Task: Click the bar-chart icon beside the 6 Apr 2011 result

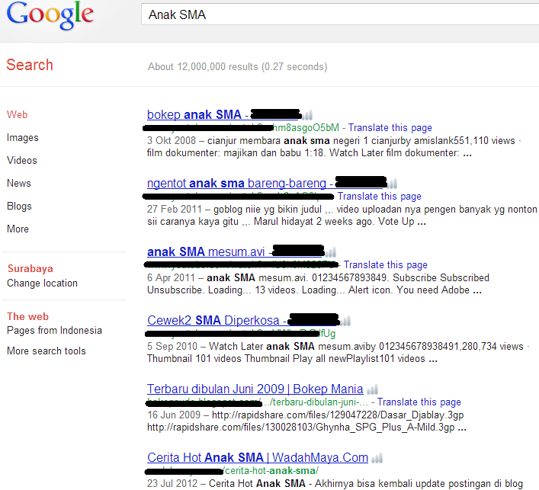Action: click(x=331, y=252)
